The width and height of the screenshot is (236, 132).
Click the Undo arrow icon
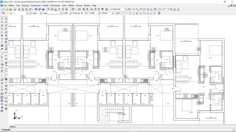[x=36, y=10]
